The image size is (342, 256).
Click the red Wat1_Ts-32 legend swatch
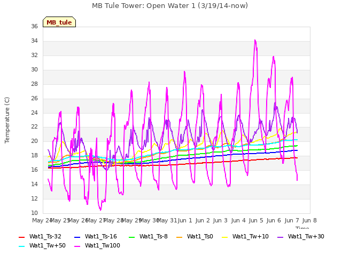[21, 237]
